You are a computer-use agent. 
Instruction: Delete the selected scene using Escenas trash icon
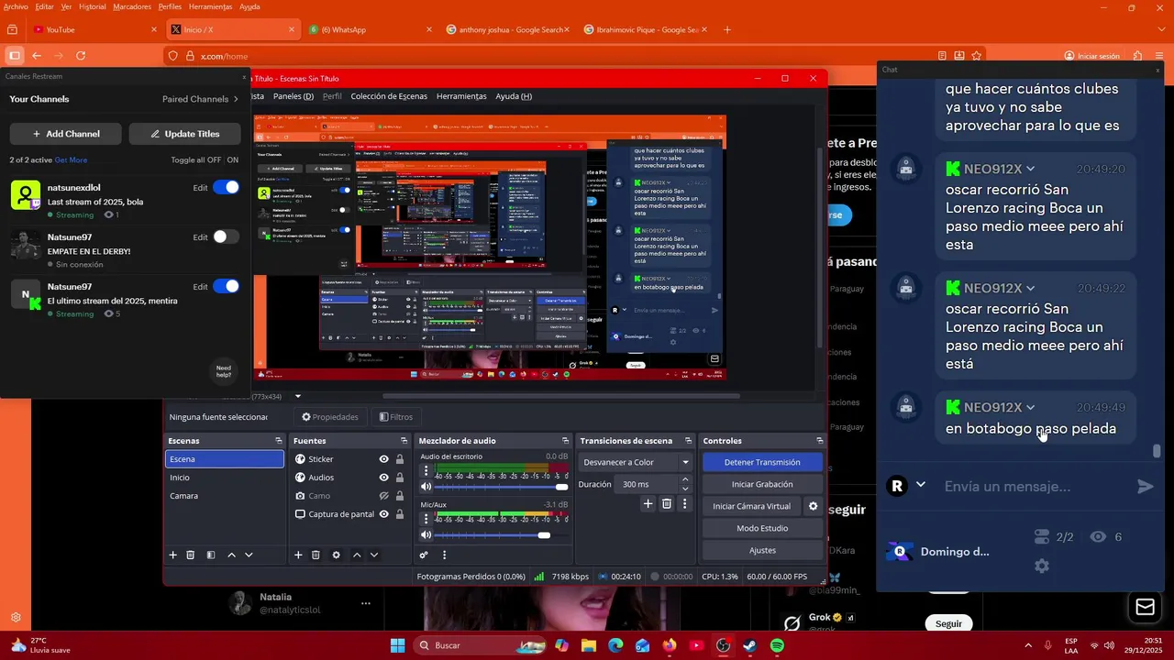191,555
